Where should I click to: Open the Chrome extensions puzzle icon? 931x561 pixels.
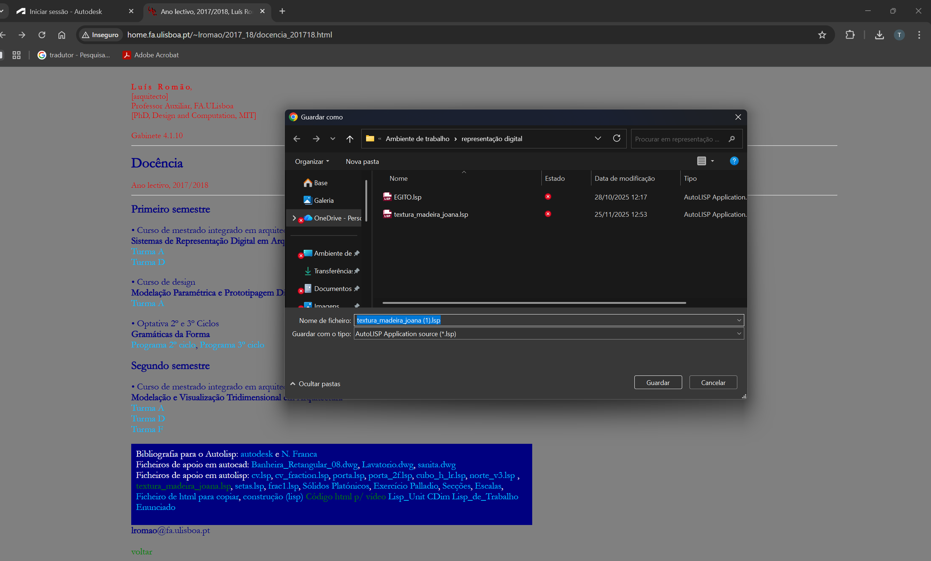[850, 35]
